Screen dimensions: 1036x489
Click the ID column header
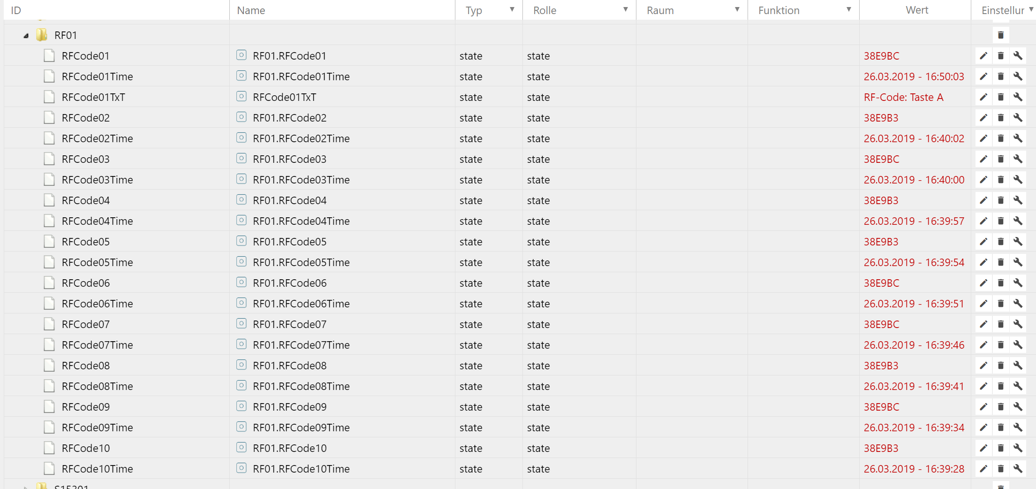pyautogui.click(x=16, y=10)
